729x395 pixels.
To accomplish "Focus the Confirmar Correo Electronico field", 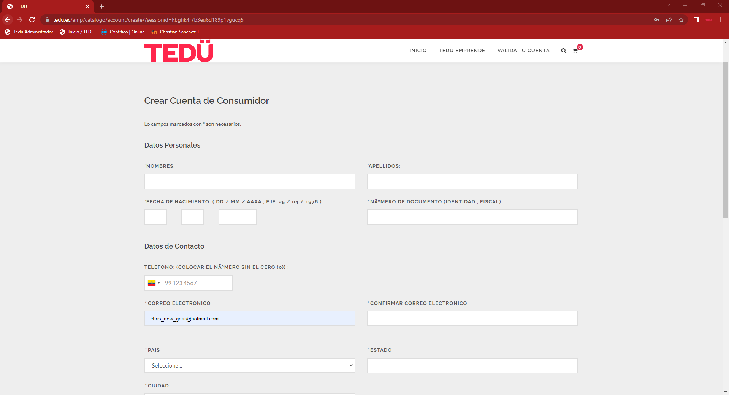I will coord(472,319).
